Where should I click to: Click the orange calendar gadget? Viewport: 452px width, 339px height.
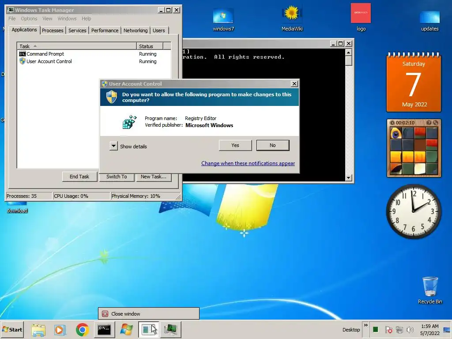tap(414, 82)
